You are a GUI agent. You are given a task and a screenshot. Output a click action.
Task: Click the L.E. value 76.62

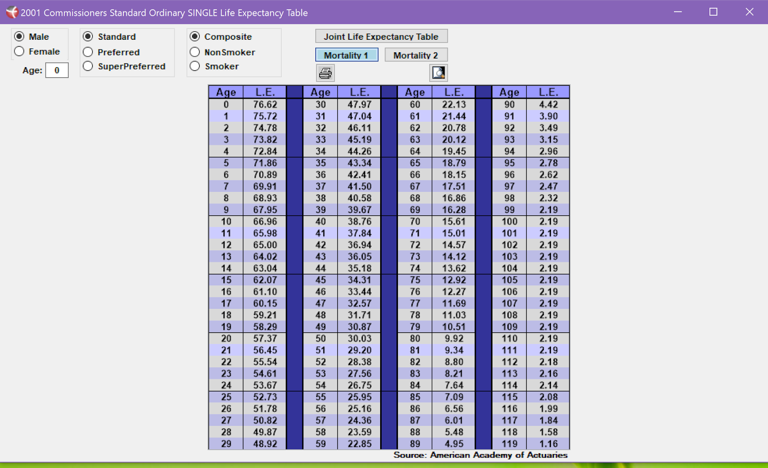point(265,105)
